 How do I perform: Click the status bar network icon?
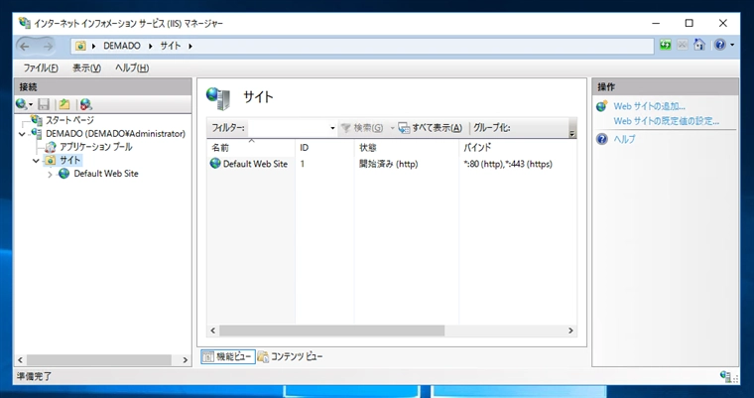pyautogui.click(x=726, y=376)
